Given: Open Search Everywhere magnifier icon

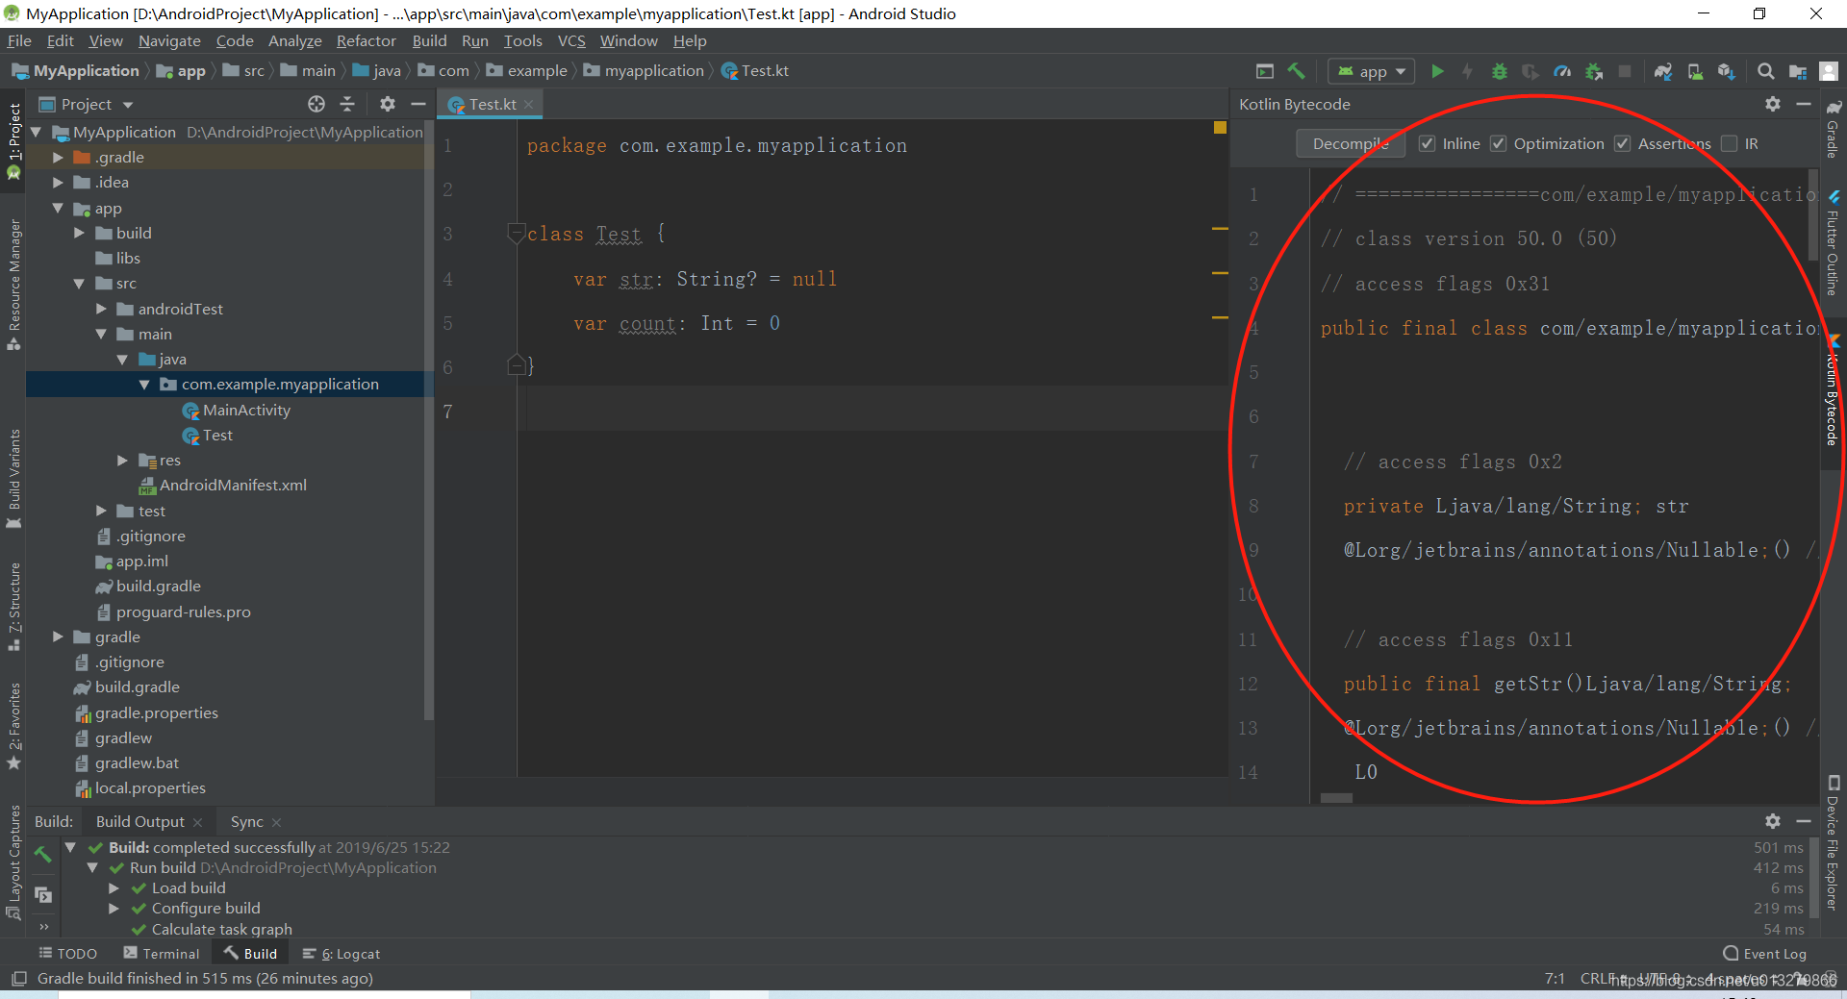Looking at the screenshot, I should pos(1765,71).
